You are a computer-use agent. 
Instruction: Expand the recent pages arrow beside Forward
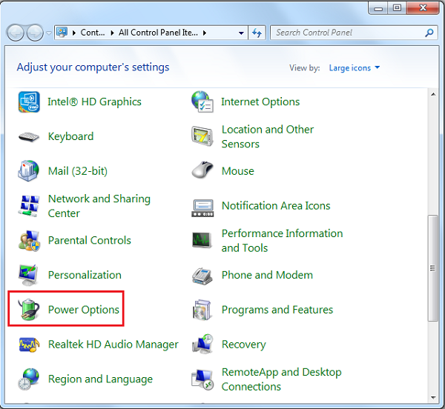point(49,33)
